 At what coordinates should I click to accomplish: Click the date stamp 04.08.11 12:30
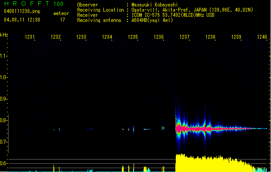click(22, 20)
